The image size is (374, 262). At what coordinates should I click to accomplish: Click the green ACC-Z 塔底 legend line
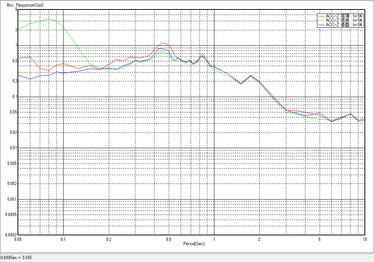pyautogui.click(x=321, y=20)
